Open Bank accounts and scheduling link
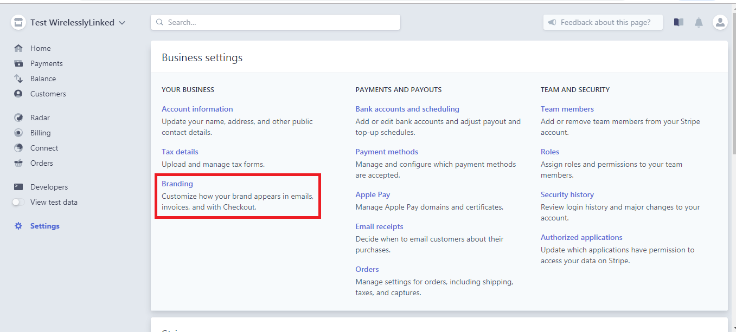Screen dimensions: 736x332 (x=407, y=109)
